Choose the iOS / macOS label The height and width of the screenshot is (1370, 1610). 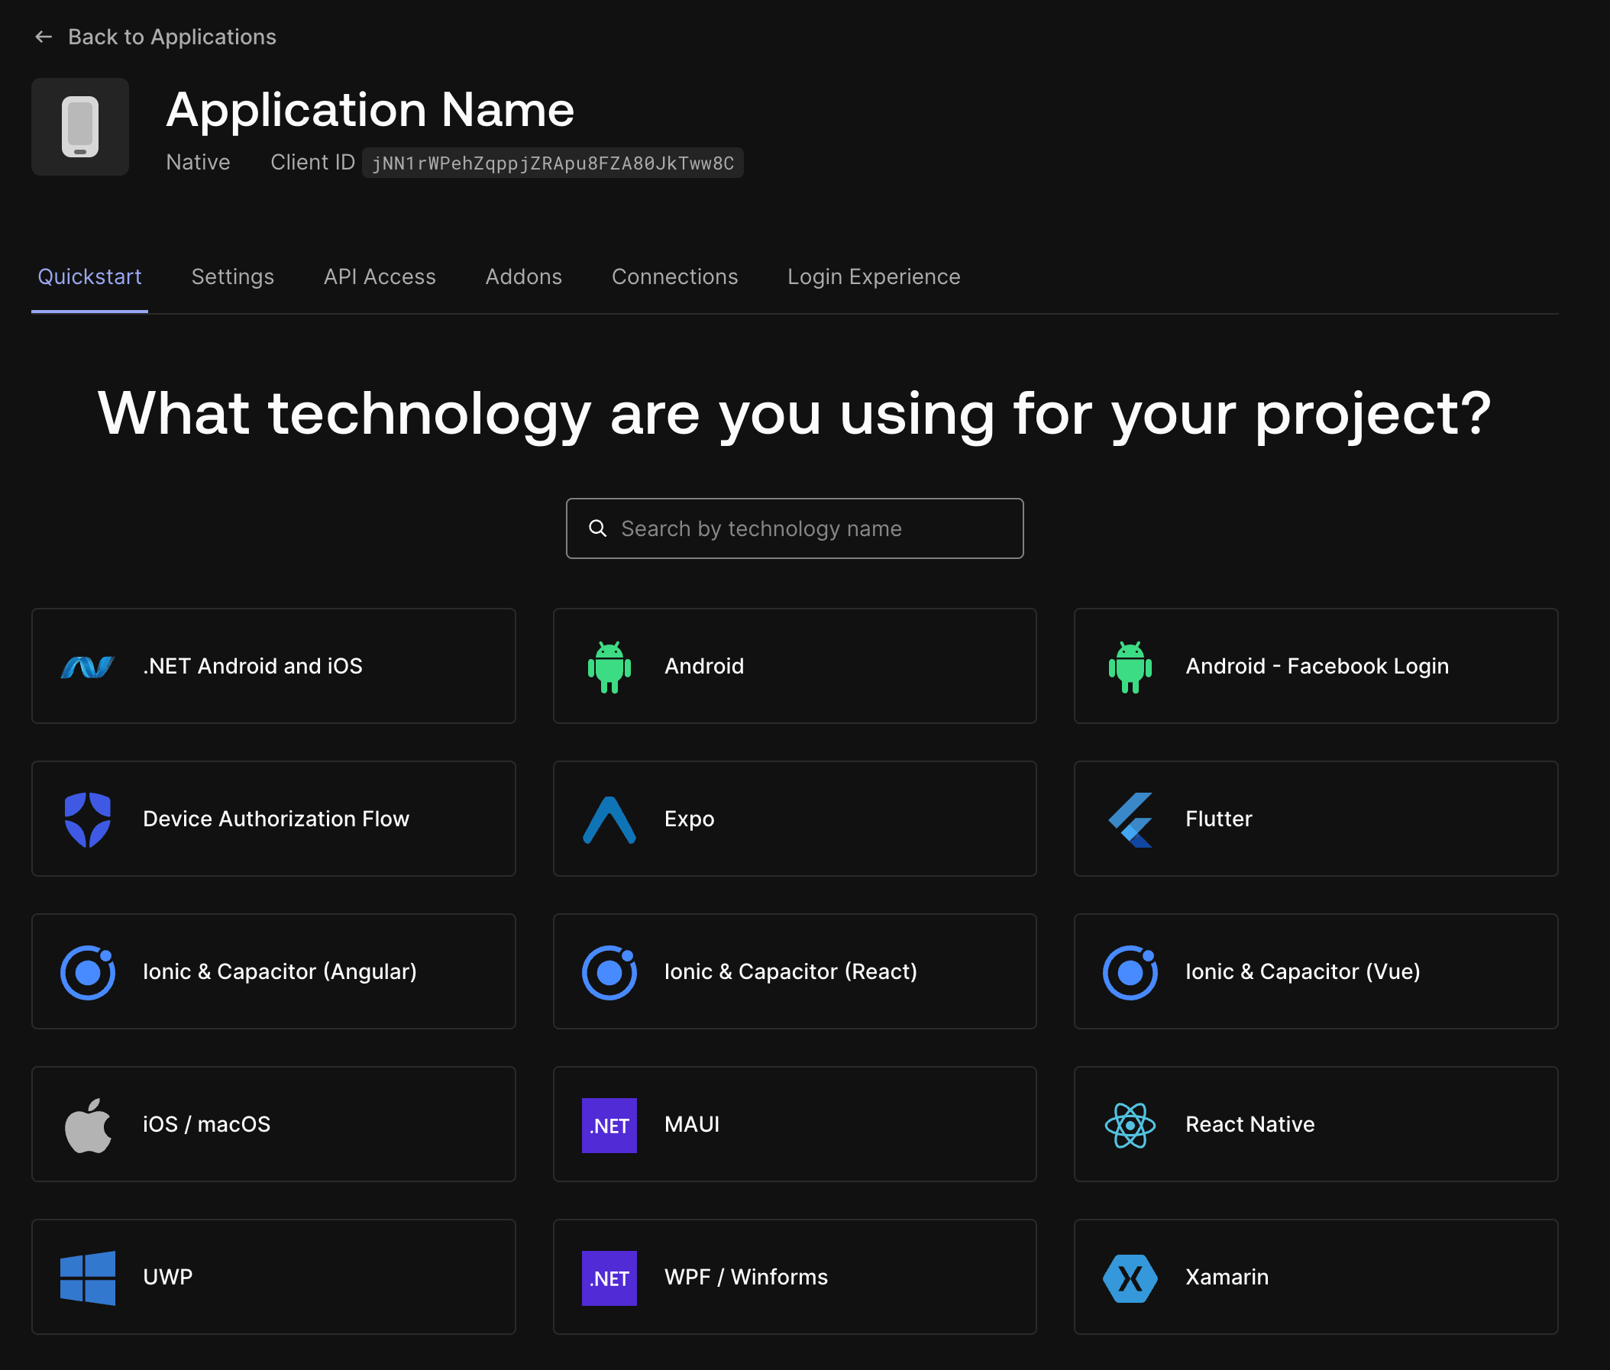pos(206,1126)
